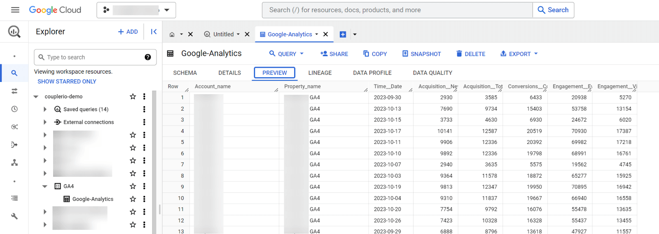Open the data transfers sidebar icon

point(14,91)
